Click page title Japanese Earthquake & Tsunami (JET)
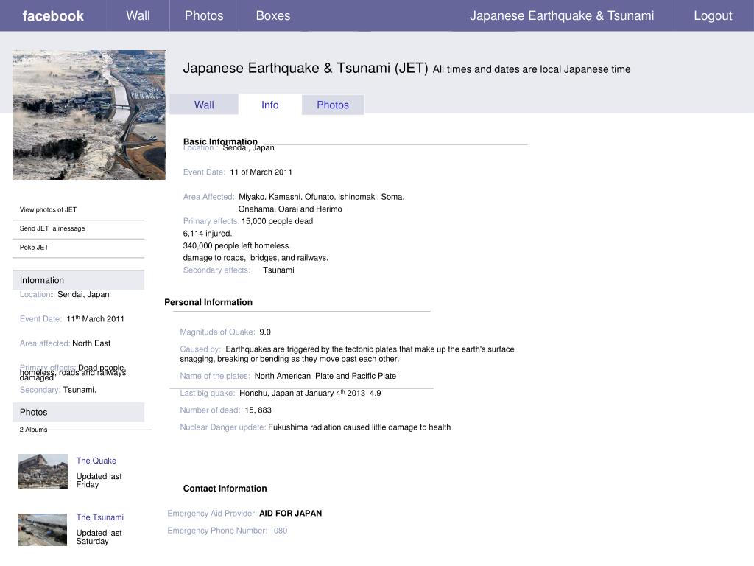 tap(306, 68)
